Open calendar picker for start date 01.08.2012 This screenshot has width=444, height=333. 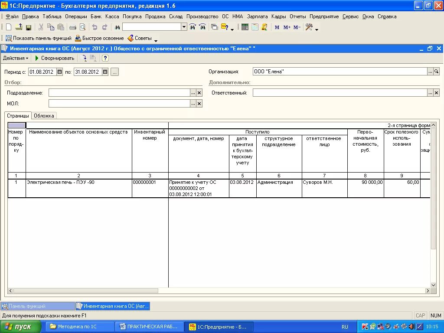coord(59,72)
